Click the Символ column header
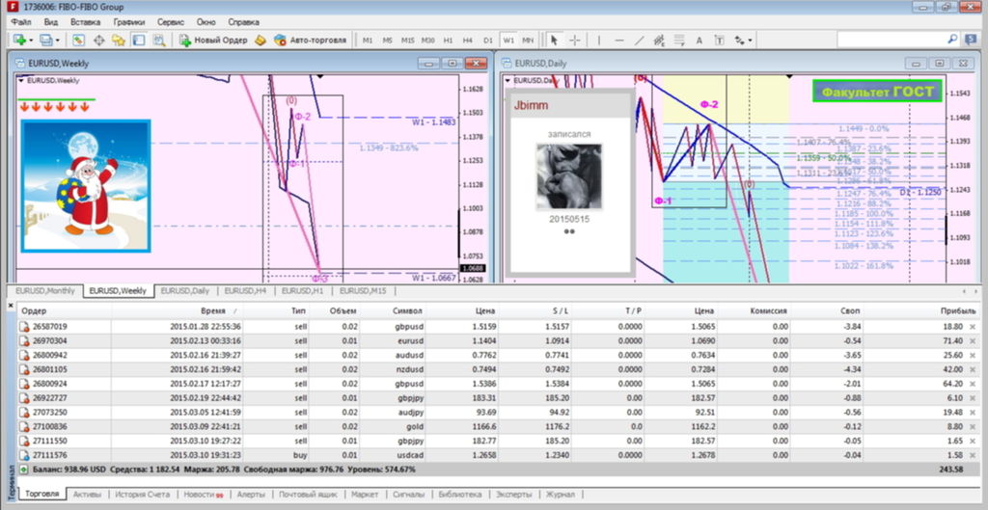Viewport: 988px width, 510px height. point(408,311)
